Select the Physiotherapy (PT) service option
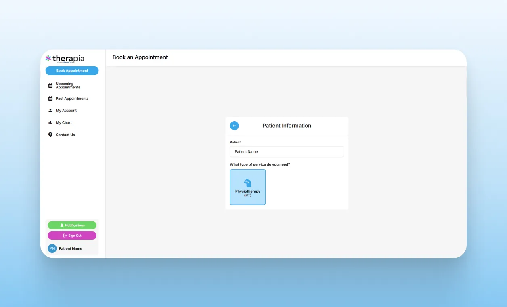This screenshot has height=307, width=507. (247, 187)
